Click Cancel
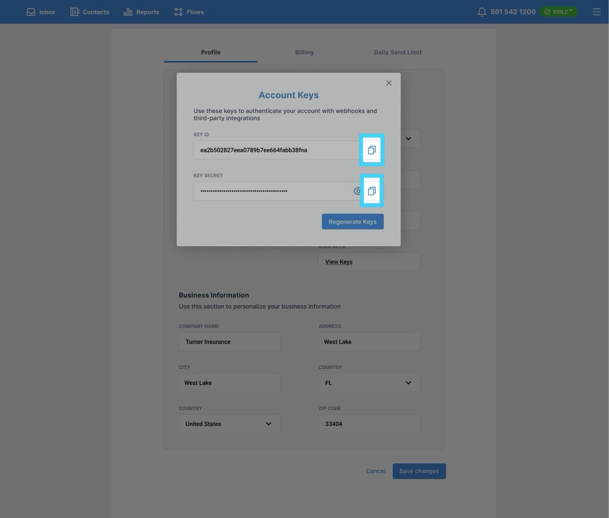609x518 pixels. [x=376, y=471]
